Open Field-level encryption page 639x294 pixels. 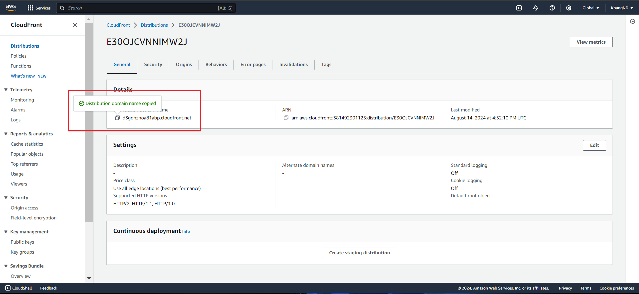[33, 218]
